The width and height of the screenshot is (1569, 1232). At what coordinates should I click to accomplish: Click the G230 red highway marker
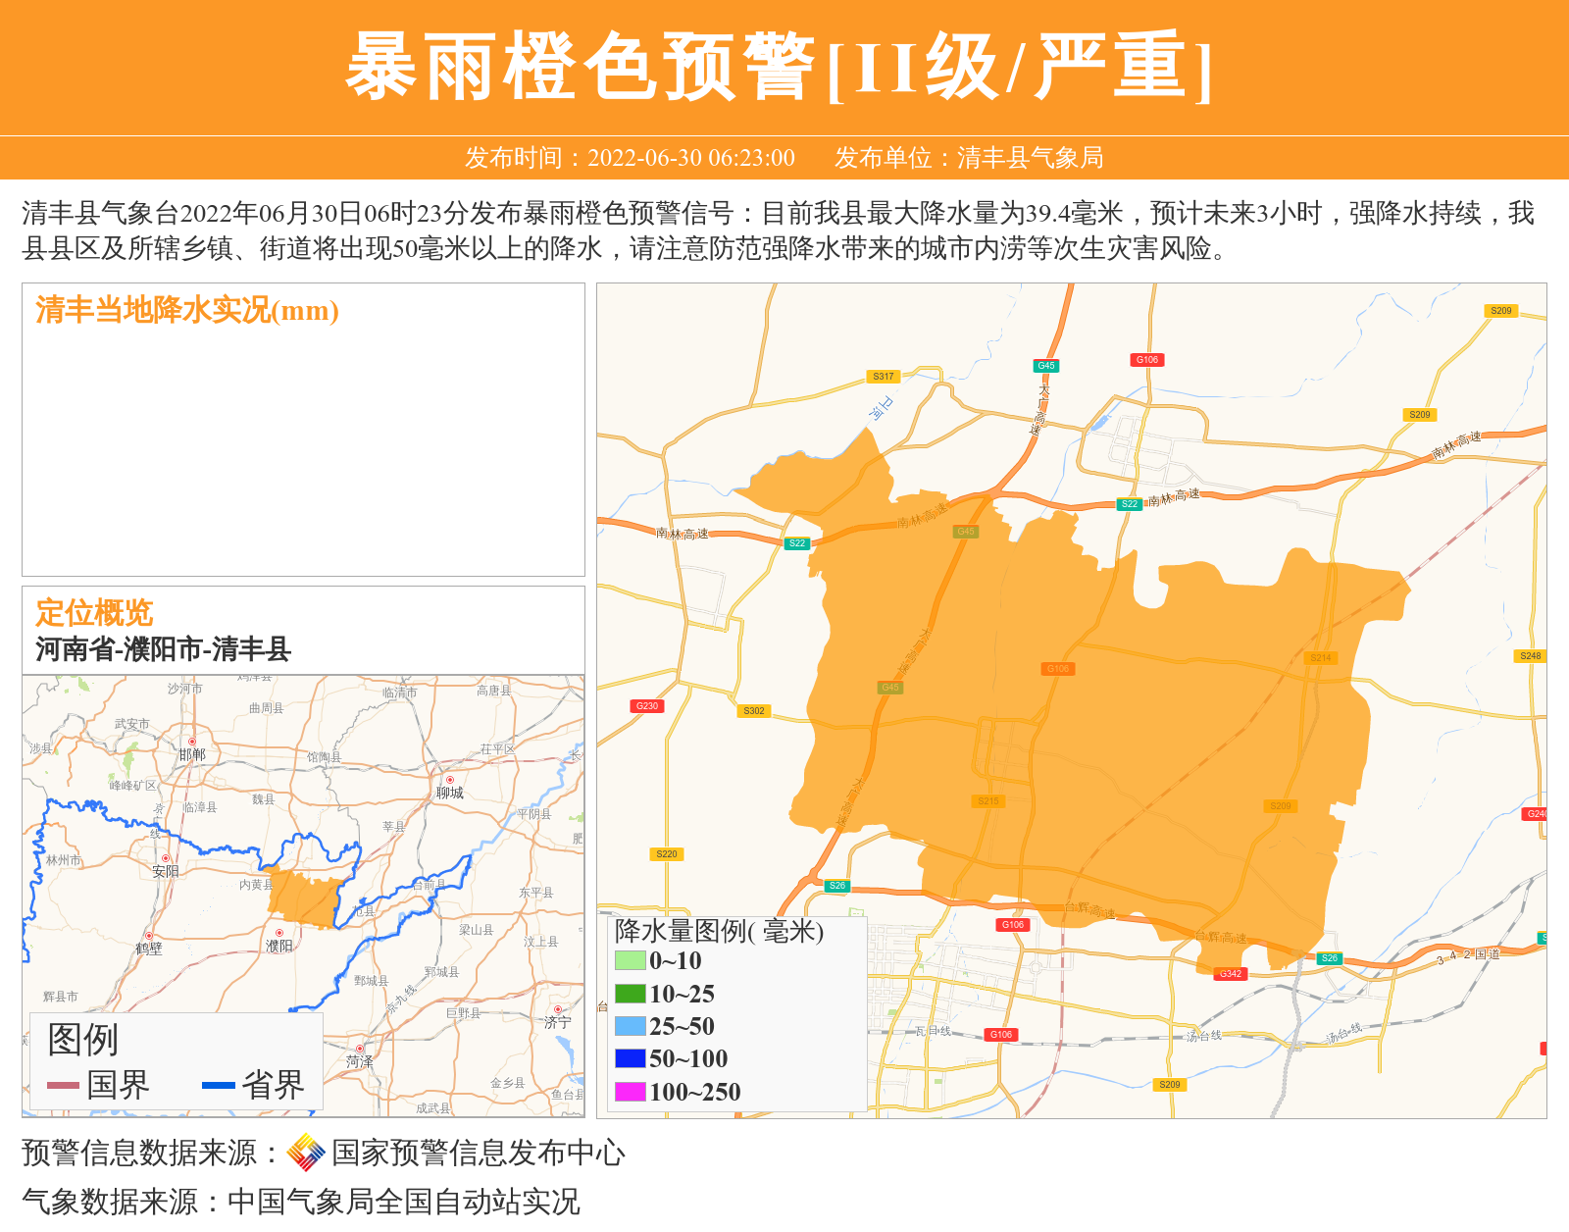647,706
